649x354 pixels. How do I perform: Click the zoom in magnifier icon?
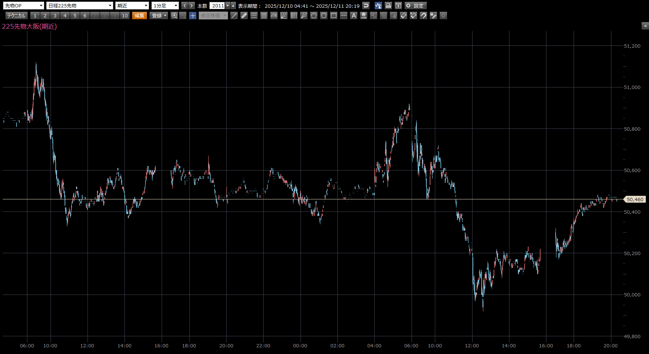pos(174,16)
